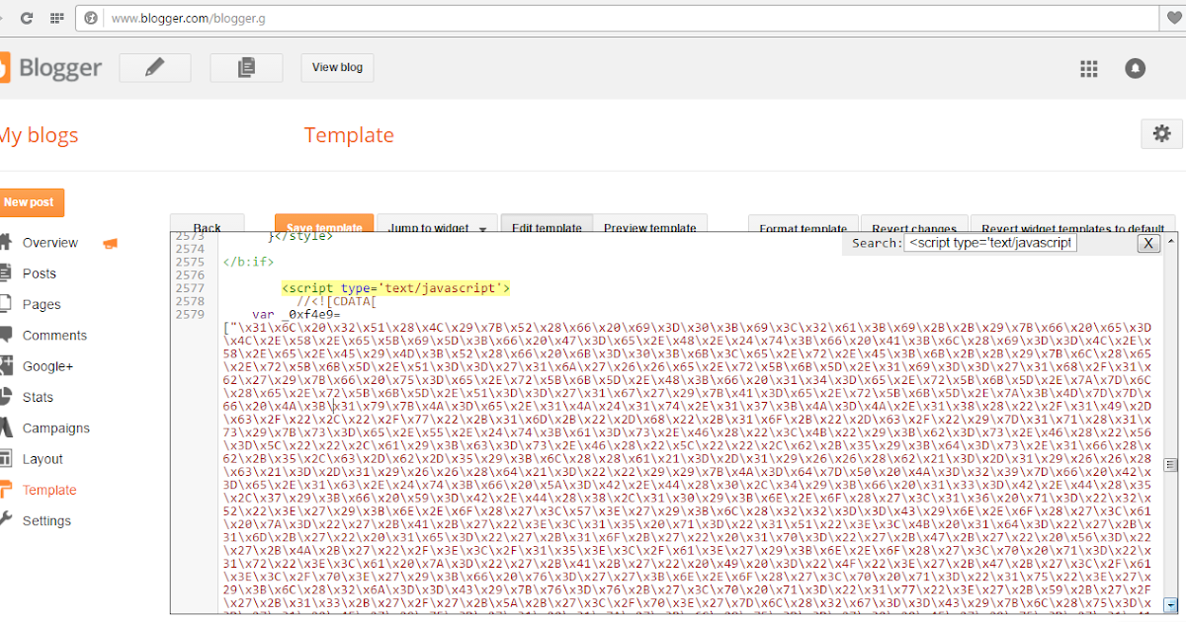
Task: Click the grid icon left of address bar
Action: pos(56,17)
